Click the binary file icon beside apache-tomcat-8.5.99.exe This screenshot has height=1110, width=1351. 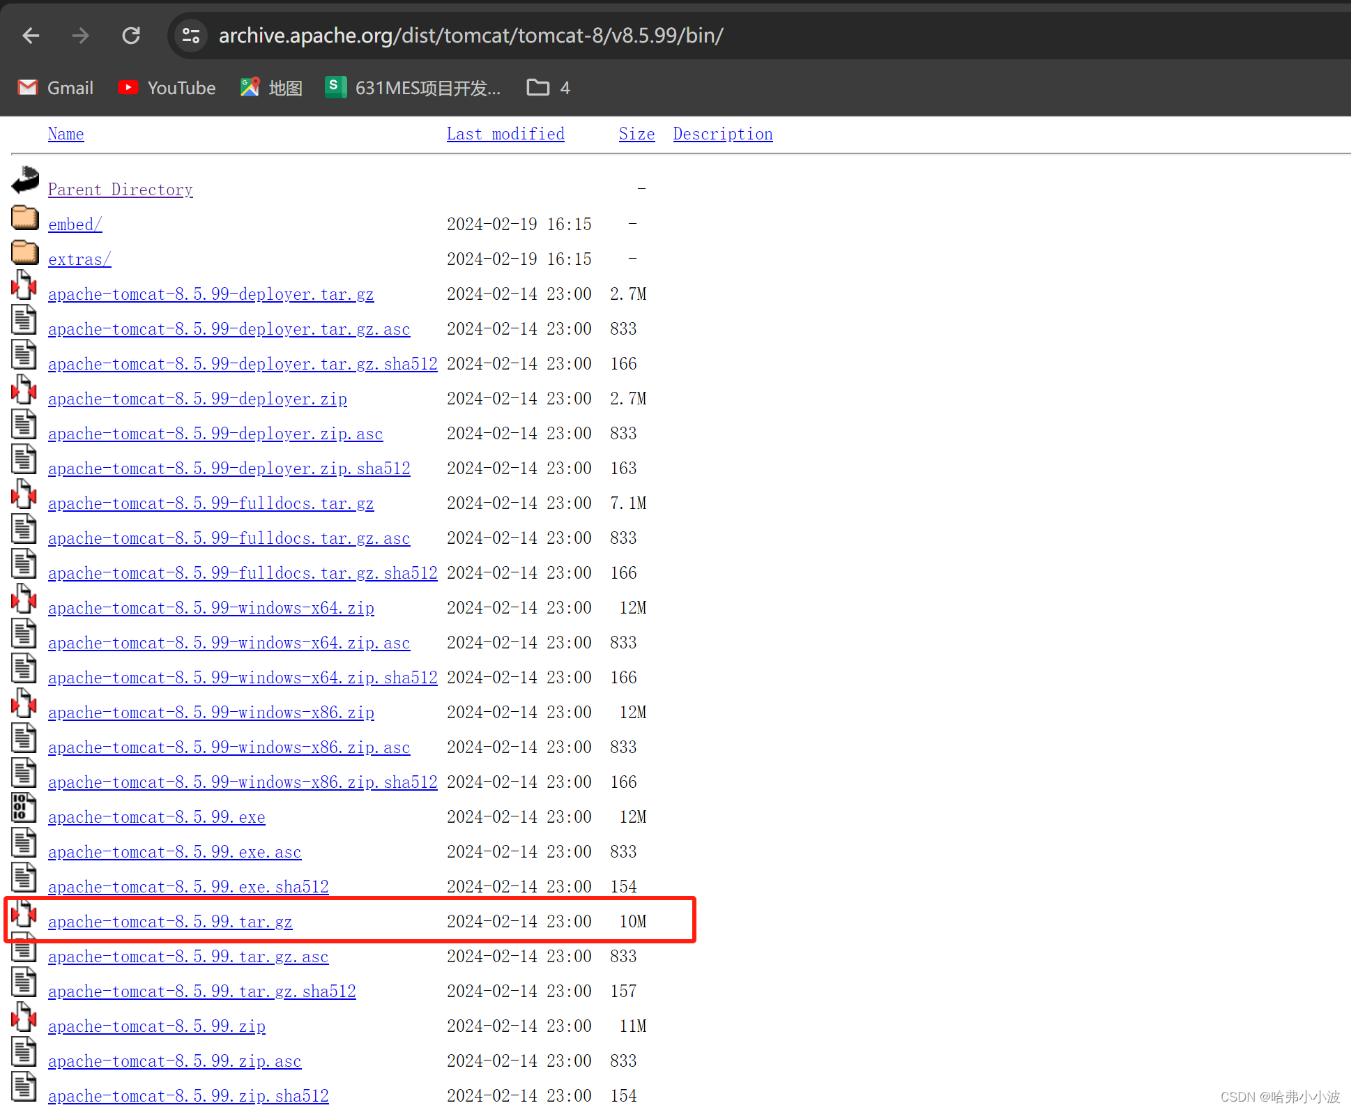coord(24,807)
